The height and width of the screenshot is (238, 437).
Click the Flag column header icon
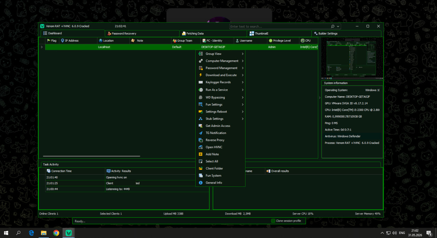coord(48,41)
